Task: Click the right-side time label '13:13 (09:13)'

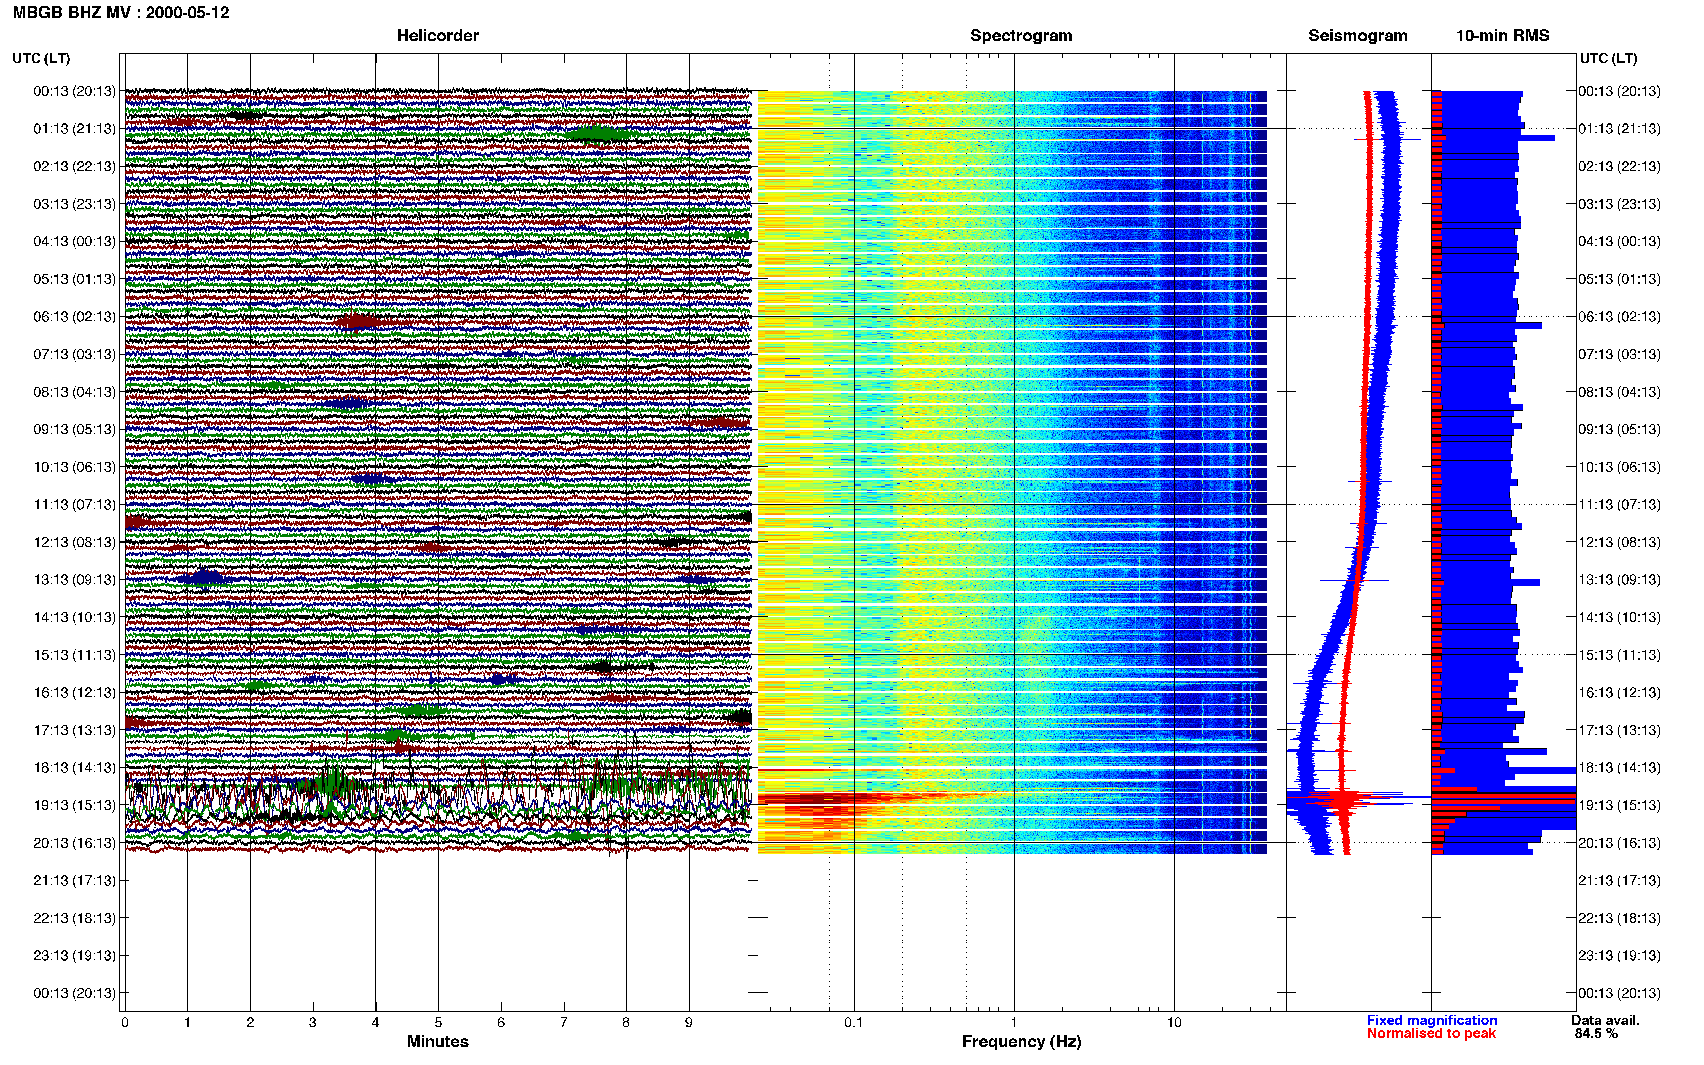Action: [1619, 580]
